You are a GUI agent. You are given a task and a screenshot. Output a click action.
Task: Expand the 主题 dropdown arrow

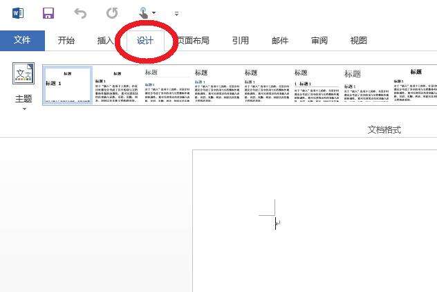(24, 109)
